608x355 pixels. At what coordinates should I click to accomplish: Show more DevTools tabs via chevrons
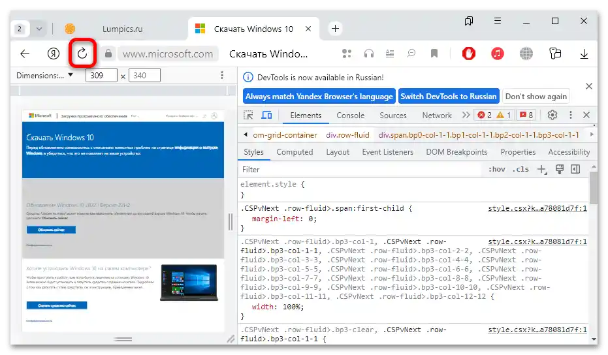(466, 115)
